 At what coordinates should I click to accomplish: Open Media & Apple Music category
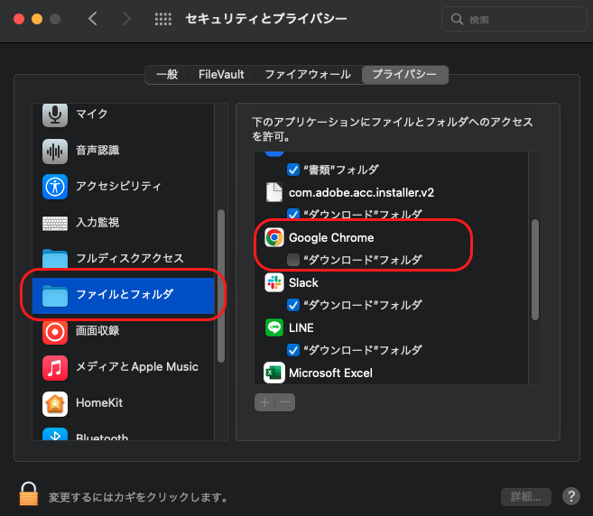[55, 367]
